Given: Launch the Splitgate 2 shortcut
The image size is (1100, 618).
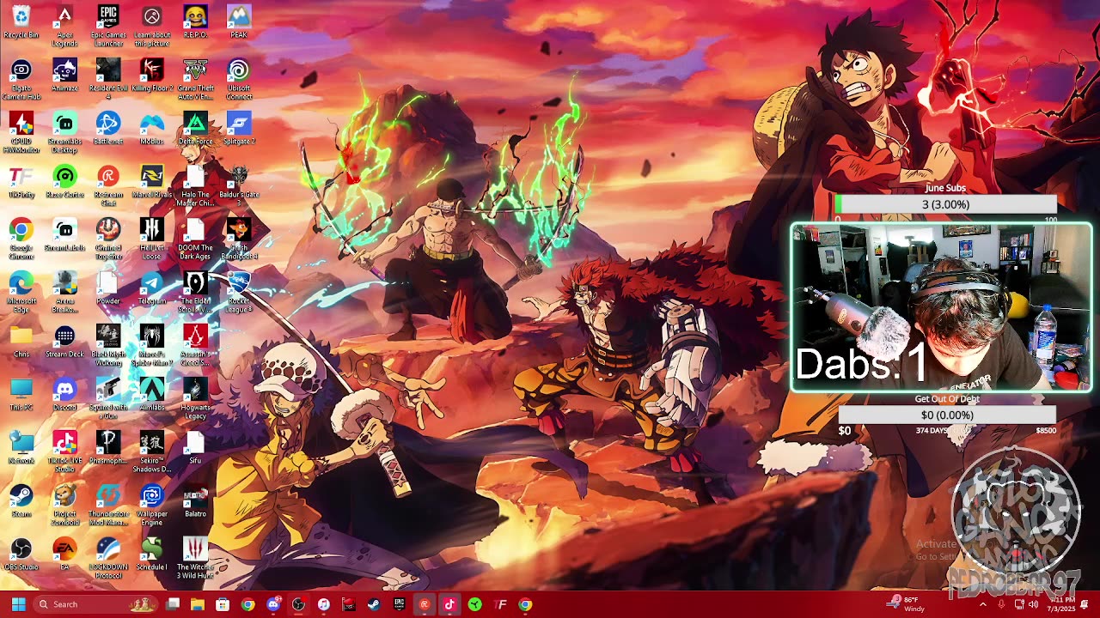Looking at the screenshot, I should 239,128.
